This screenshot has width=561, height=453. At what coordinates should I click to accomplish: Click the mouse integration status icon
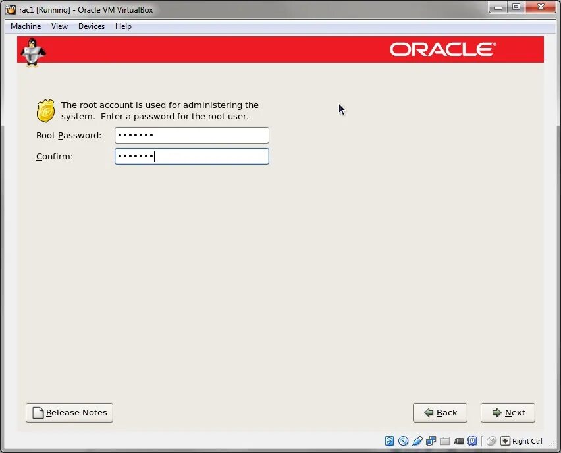click(x=492, y=441)
